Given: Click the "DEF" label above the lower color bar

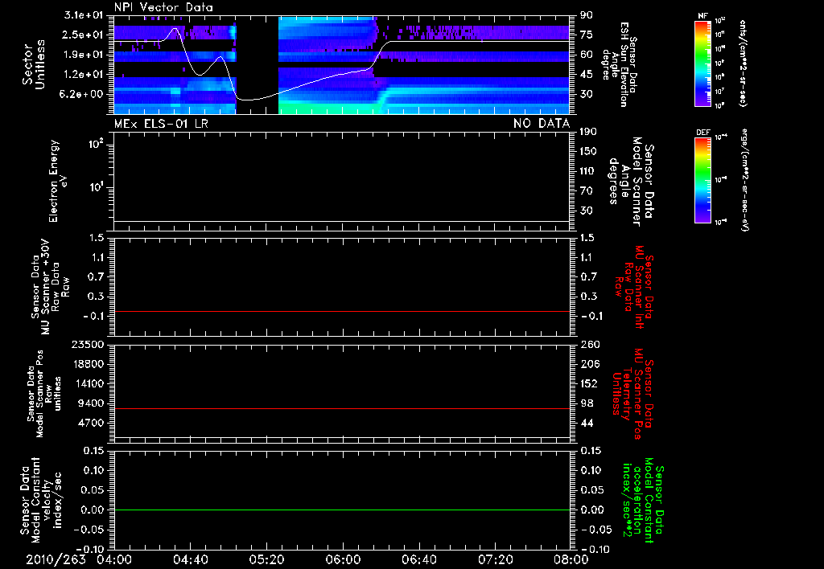Looking at the screenshot, I should click(x=702, y=133).
